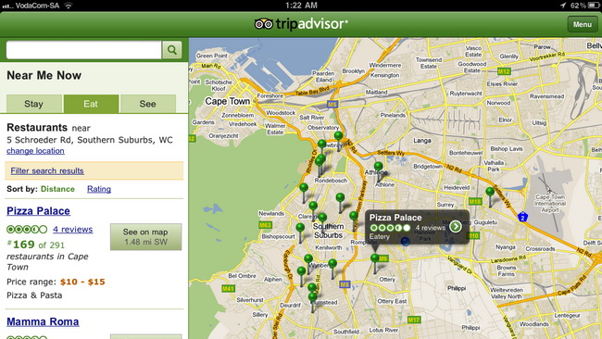Click See on map for Pizza Palace
Viewport: 602px width, 339px height.
[x=146, y=237]
